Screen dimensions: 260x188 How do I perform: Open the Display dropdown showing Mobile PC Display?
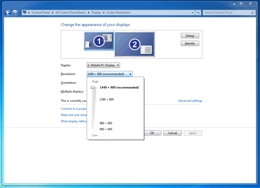[103, 65]
